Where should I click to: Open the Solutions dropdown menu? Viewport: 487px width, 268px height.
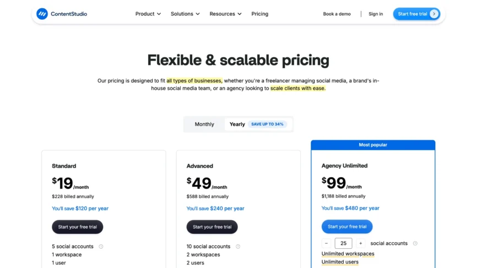click(x=185, y=14)
